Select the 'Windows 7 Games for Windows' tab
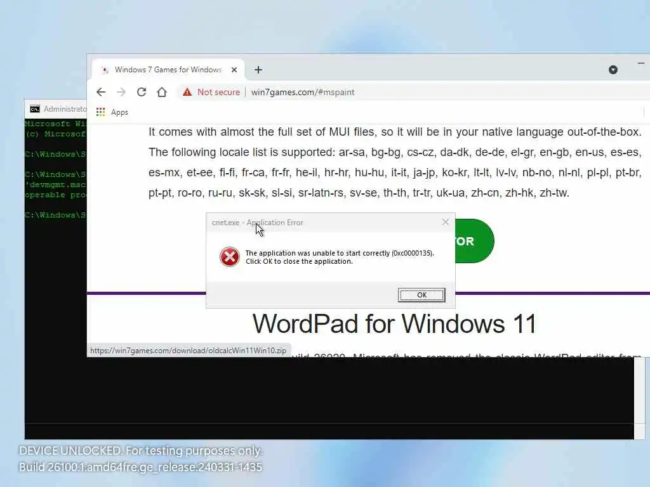Viewport: 650px width, 487px height. pos(168,70)
